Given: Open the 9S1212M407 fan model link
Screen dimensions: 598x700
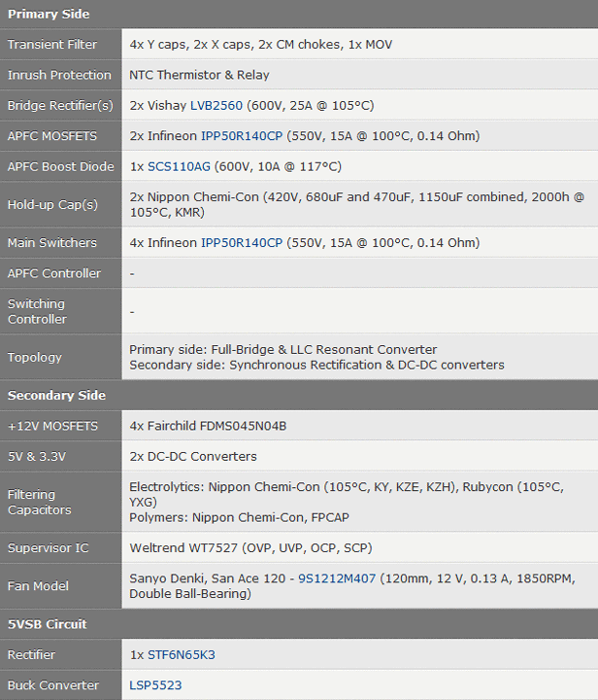Looking at the screenshot, I should click(x=338, y=578).
